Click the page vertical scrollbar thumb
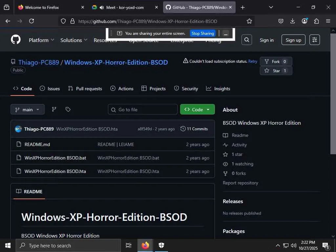336x252 pixels. pyautogui.click(x=333, y=94)
